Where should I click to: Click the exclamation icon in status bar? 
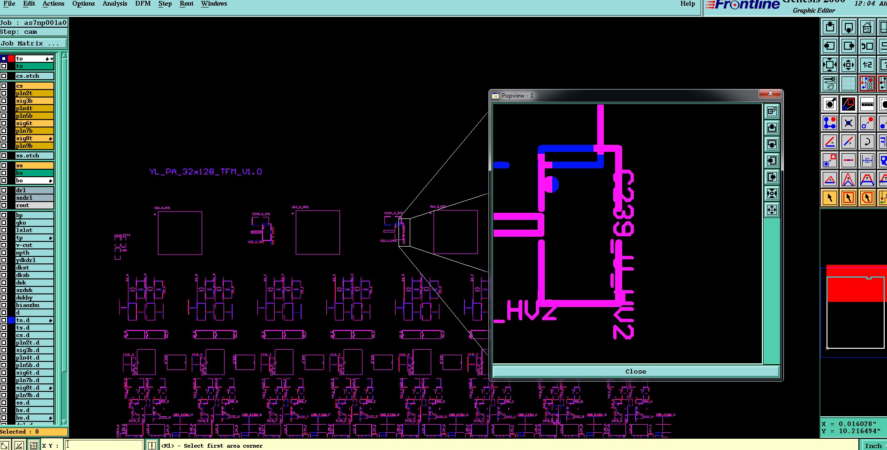pyautogui.click(x=152, y=445)
